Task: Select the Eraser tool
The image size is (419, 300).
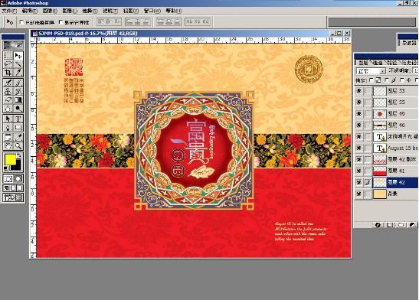Action: (8, 100)
